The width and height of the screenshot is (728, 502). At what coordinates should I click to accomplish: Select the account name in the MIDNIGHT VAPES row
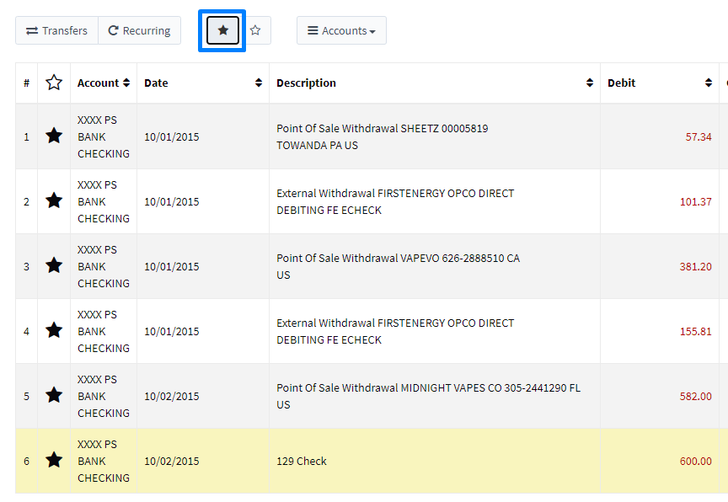104,396
